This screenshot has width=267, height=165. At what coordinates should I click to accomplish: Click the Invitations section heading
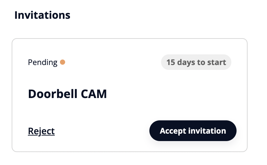click(x=42, y=15)
